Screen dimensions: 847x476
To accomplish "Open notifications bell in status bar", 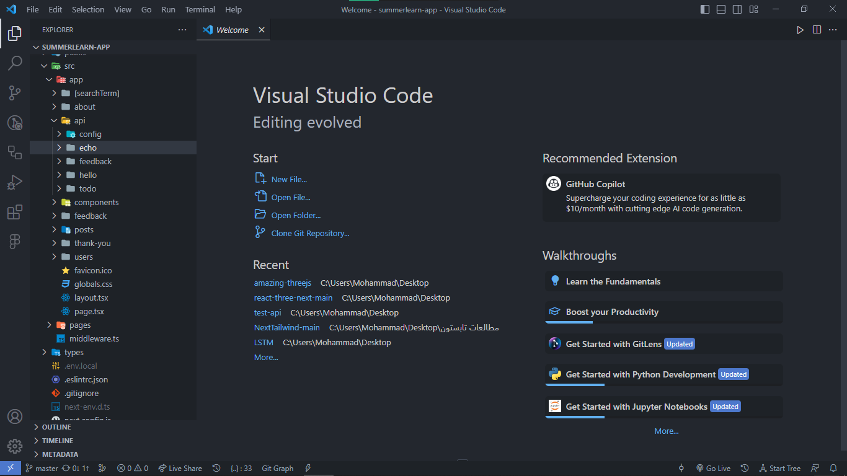I will pos(834,469).
